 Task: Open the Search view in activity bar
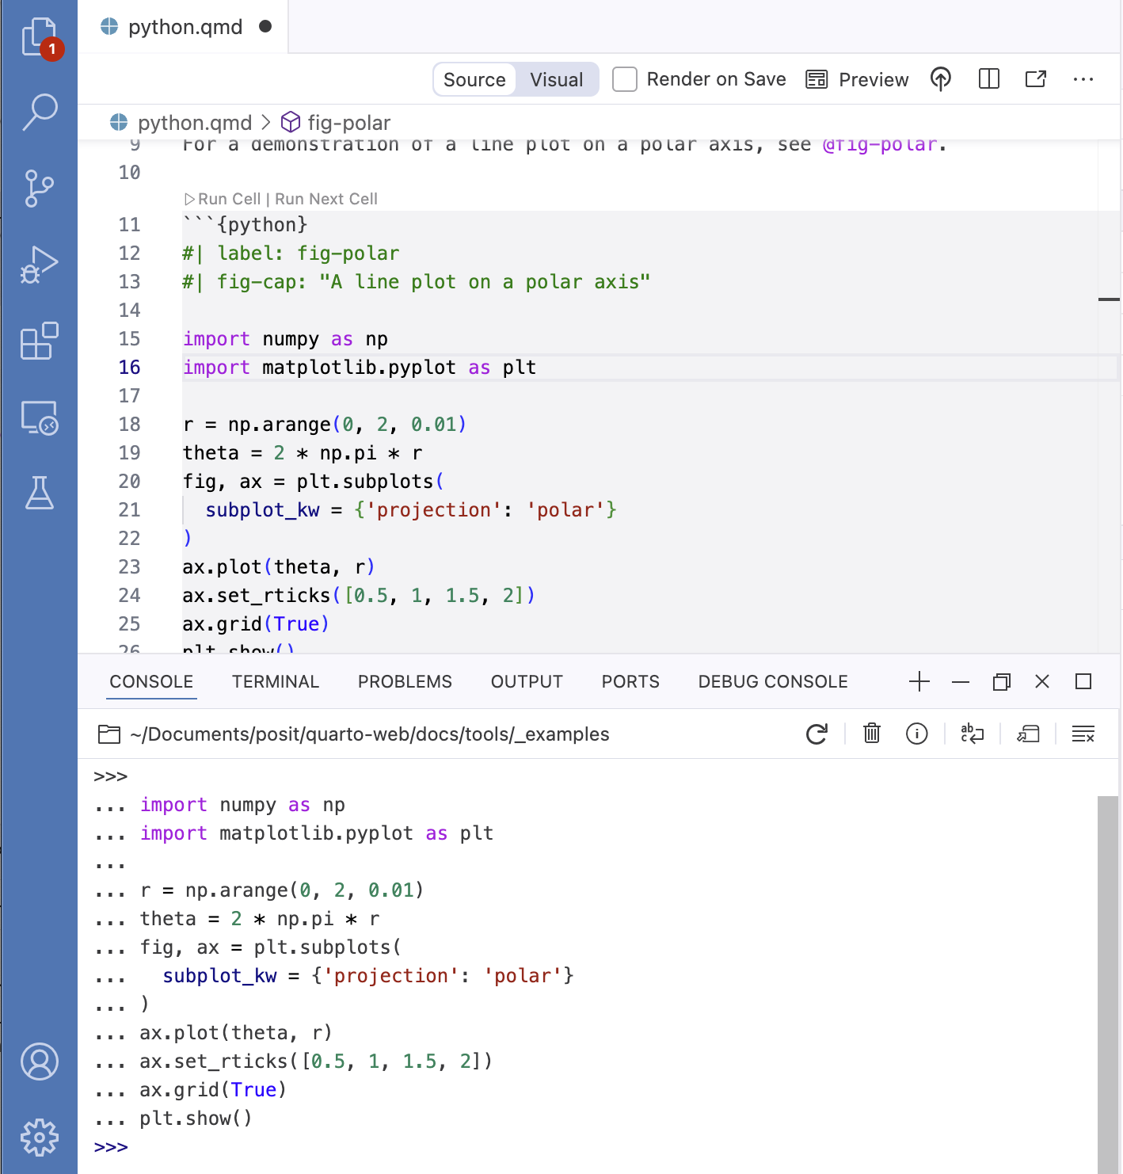[x=40, y=112]
